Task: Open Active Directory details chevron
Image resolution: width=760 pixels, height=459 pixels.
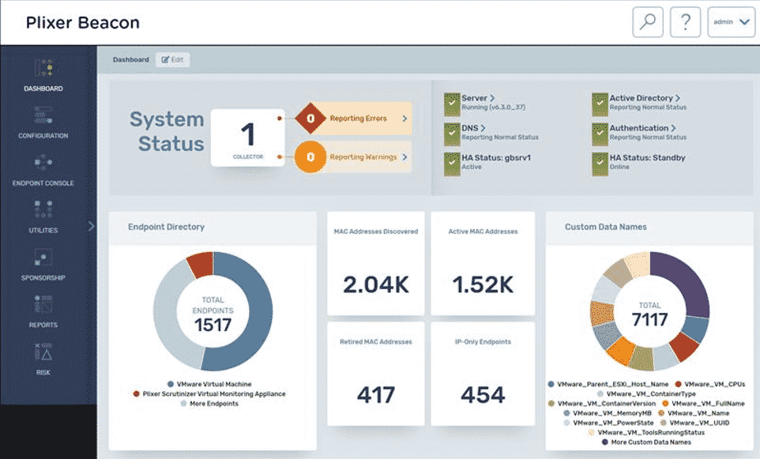Action: [678, 98]
